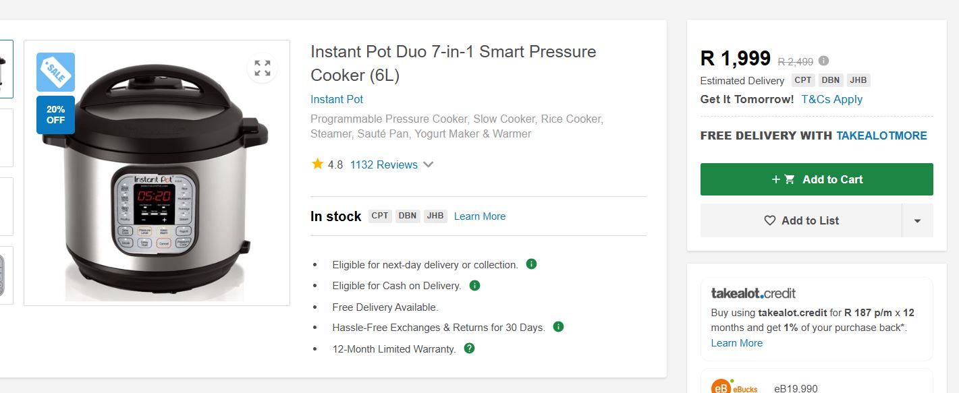This screenshot has width=959, height=393.
Task: Add the Instant Pot to the cart
Action: (817, 179)
